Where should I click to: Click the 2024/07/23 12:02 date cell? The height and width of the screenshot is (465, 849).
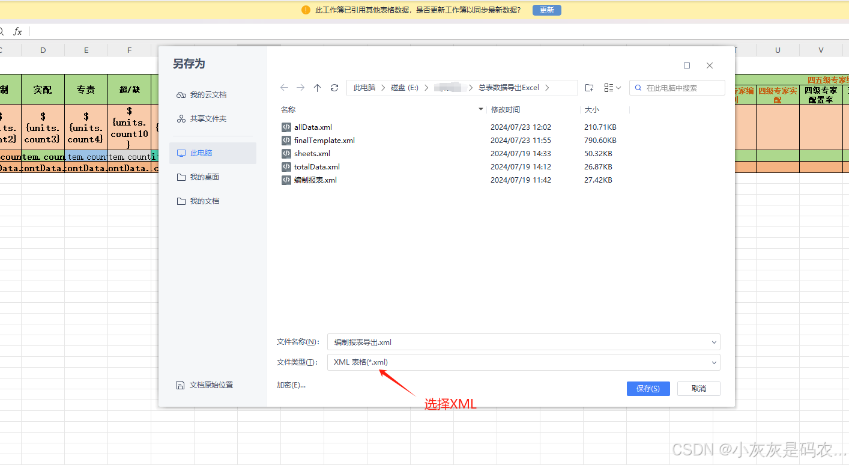[x=521, y=127]
